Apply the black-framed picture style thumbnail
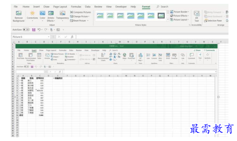The height and width of the screenshot is (141, 237). [x=161, y=15]
